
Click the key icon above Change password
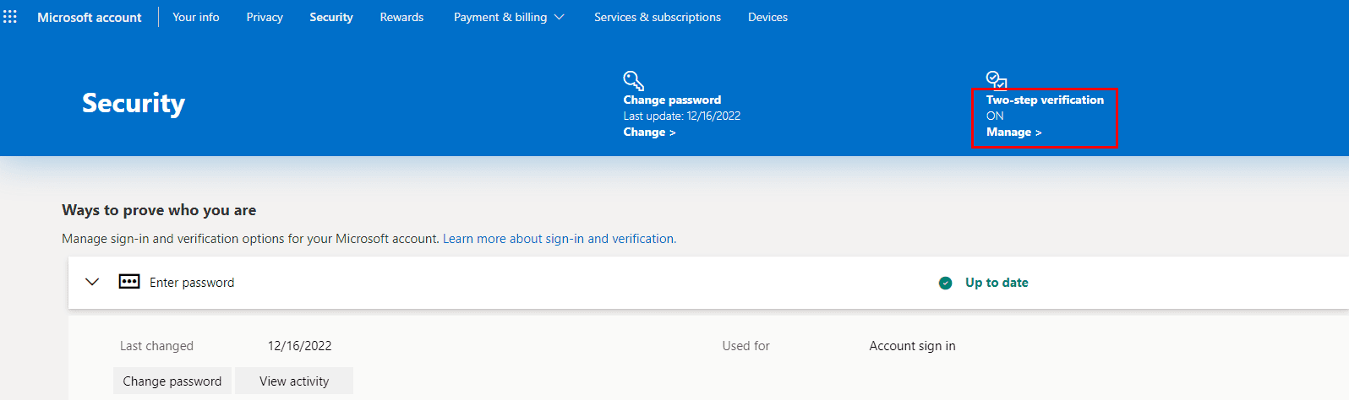633,80
